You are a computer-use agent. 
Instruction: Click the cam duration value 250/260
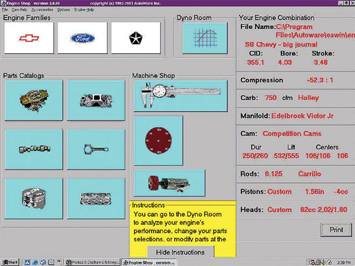click(x=255, y=156)
